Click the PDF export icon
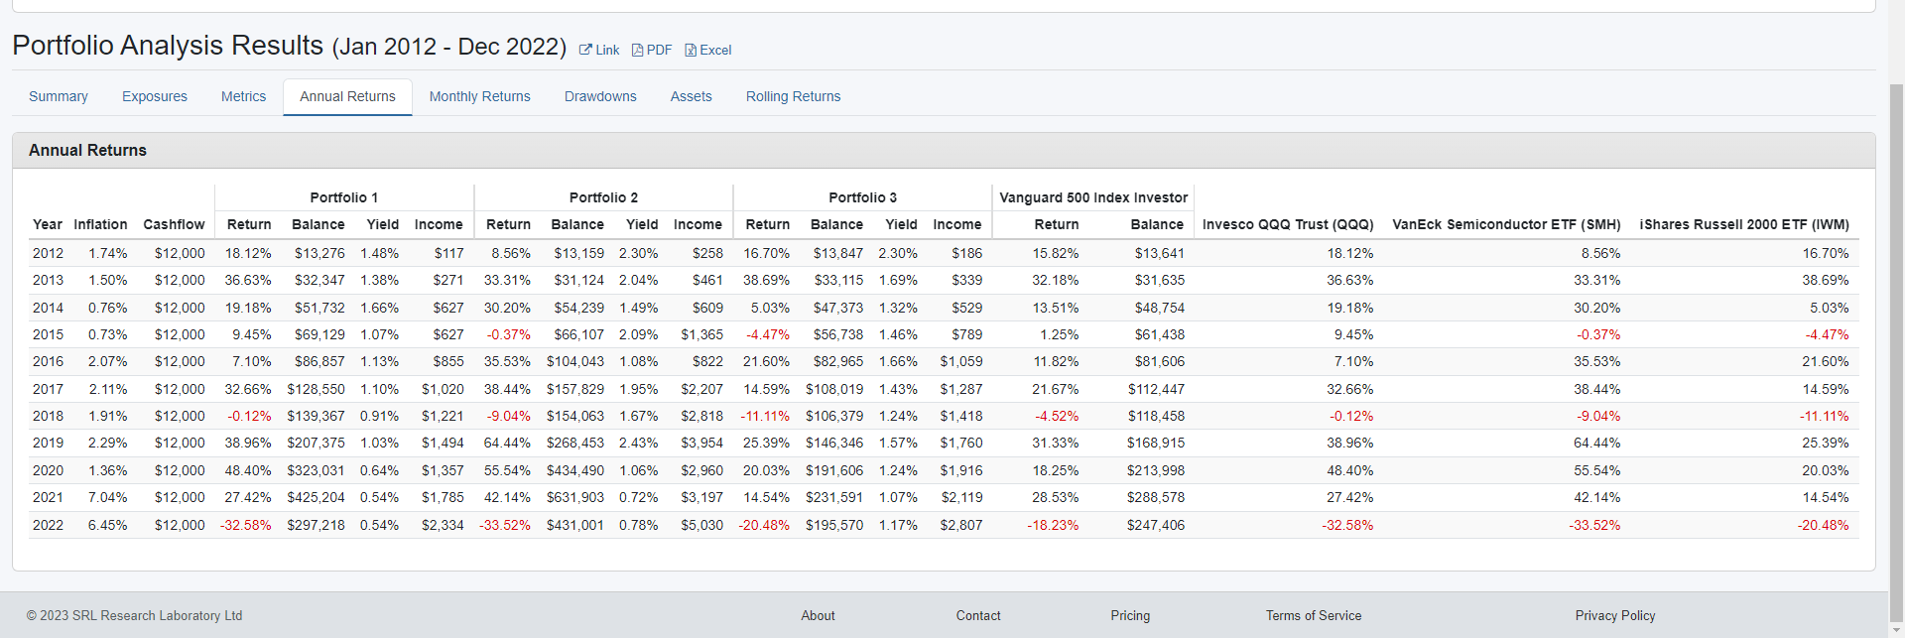Viewport: 1905px width, 638px height. 638,50
